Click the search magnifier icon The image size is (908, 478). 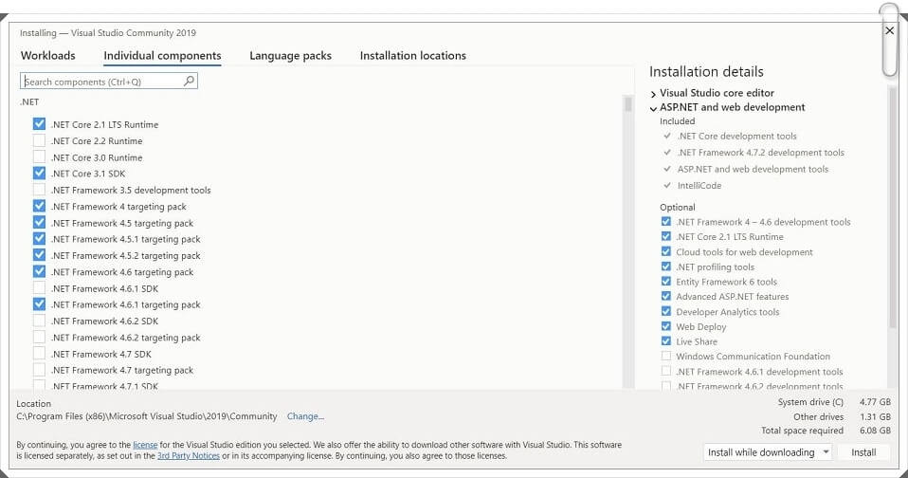[x=189, y=82]
